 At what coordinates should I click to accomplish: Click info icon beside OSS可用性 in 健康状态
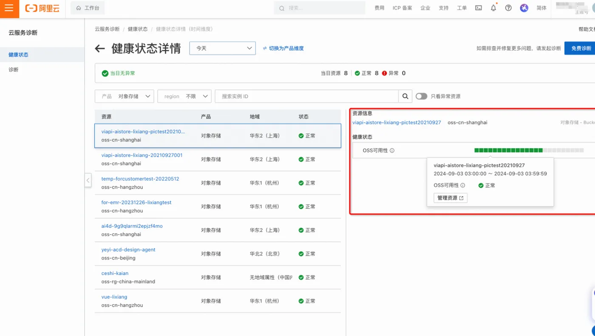pyautogui.click(x=392, y=150)
